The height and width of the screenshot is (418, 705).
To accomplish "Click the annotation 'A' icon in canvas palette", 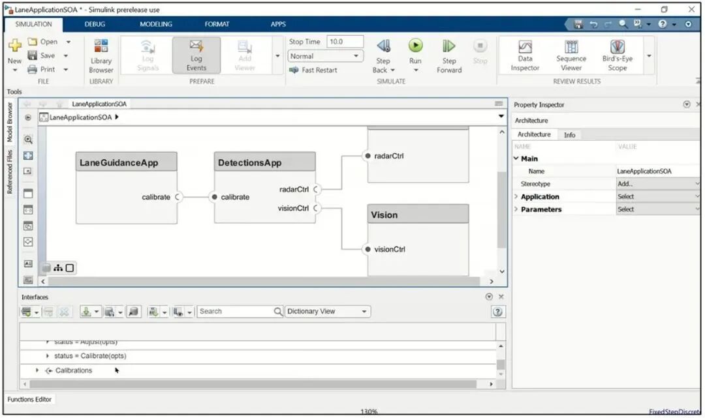I will (28, 263).
